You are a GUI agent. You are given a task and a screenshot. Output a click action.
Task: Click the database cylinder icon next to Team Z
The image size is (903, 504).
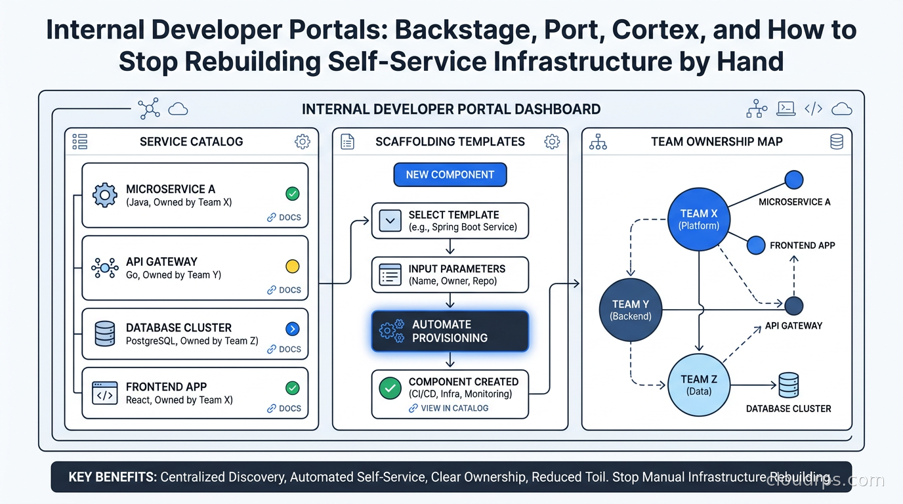click(788, 385)
